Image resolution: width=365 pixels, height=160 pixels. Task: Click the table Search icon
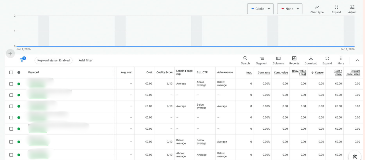245,60
